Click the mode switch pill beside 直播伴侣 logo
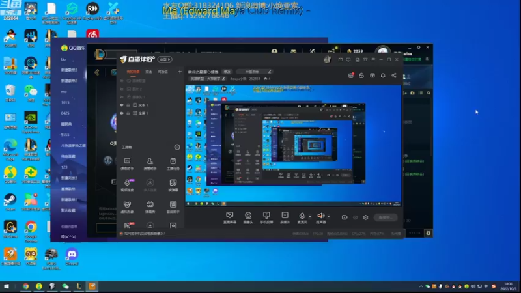Viewport: 521px width, 293px height. pos(165,59)
